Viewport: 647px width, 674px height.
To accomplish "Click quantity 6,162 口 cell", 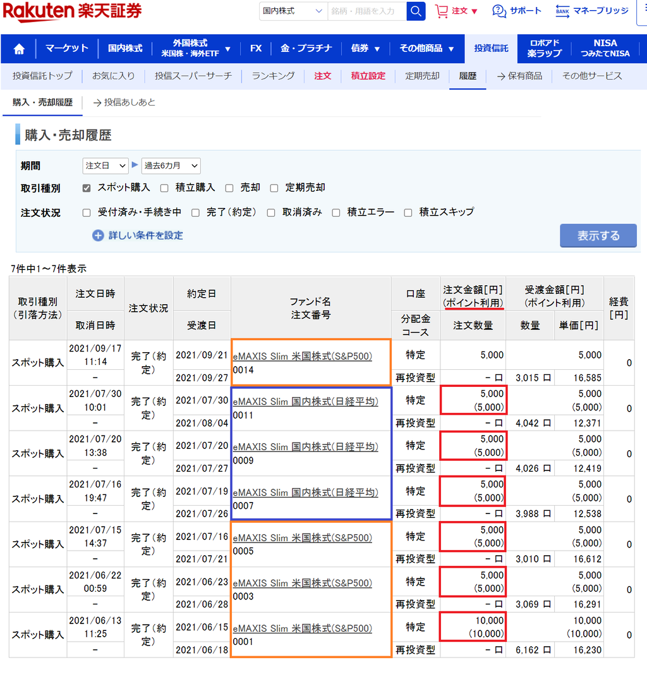I will (x=530, y=650).
